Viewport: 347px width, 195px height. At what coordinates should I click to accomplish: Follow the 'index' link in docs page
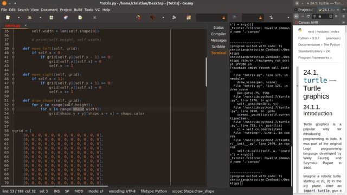[335, 31]
